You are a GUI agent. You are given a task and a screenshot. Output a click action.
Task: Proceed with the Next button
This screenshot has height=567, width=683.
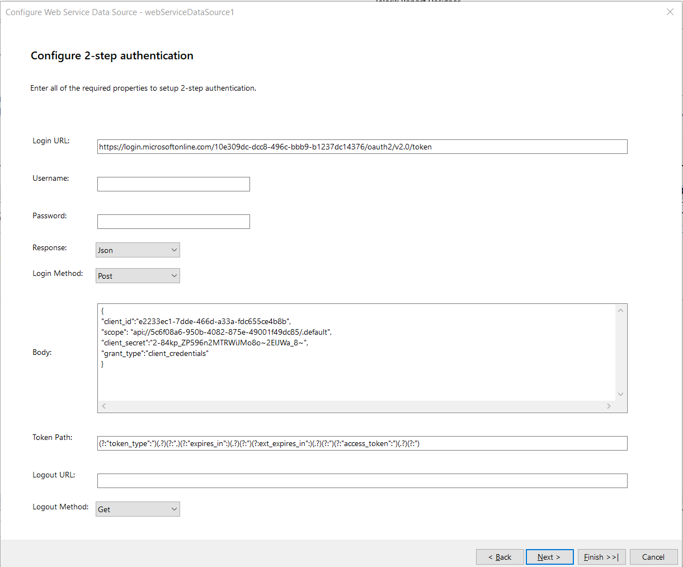point(549,557)
